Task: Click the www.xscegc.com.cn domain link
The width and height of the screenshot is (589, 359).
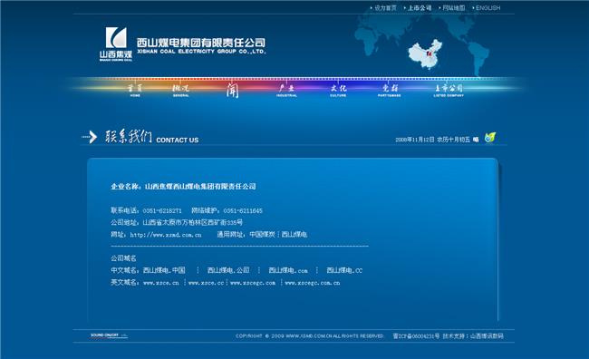Action: (313, 283)
